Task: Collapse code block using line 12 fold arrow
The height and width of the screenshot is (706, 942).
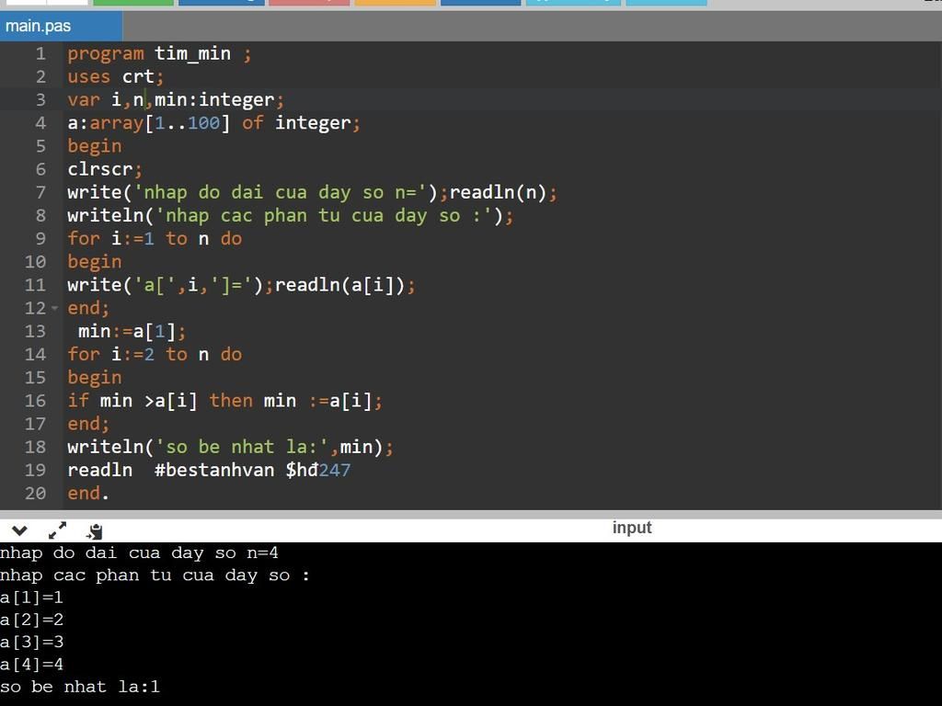Action: (x=54, y=308)
